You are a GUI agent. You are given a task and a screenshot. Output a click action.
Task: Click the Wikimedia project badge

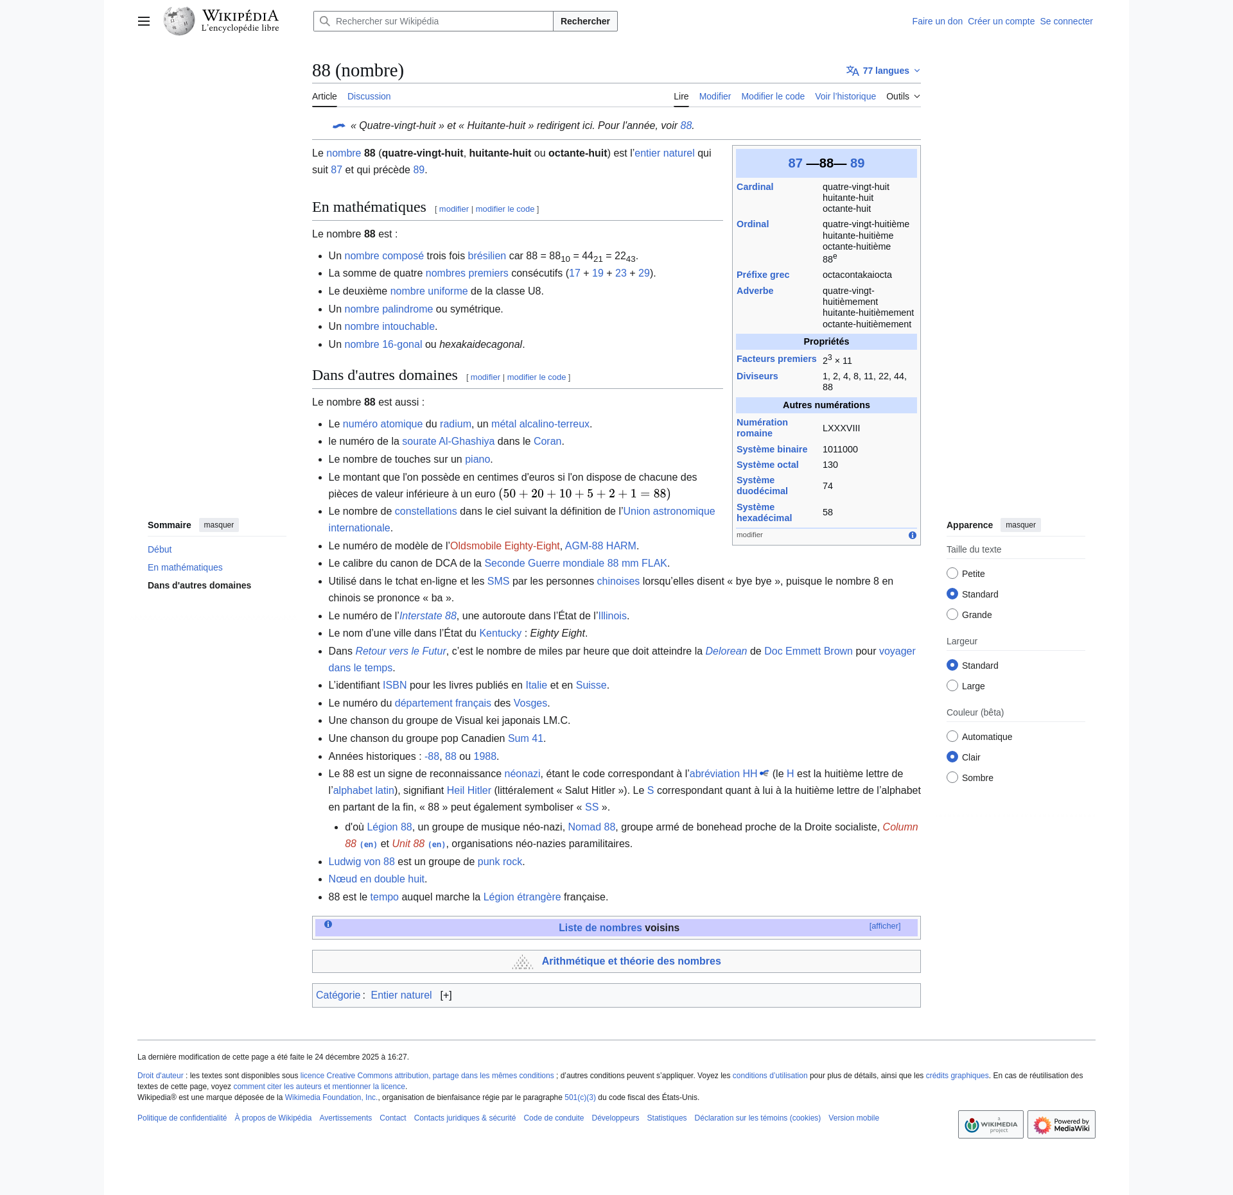click(x=990, y=1124)
